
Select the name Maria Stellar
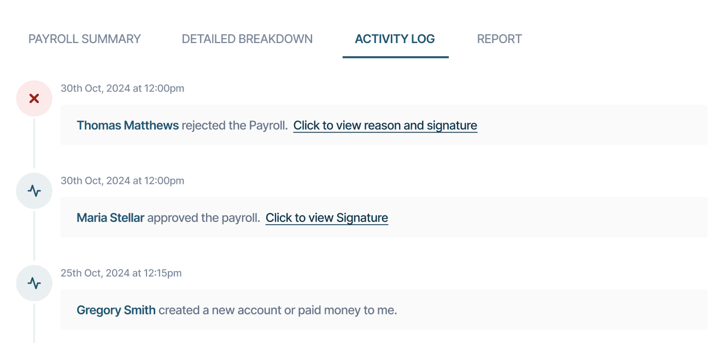110,218
